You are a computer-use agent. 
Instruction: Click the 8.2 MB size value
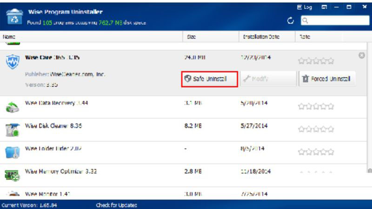click(193, 126)
